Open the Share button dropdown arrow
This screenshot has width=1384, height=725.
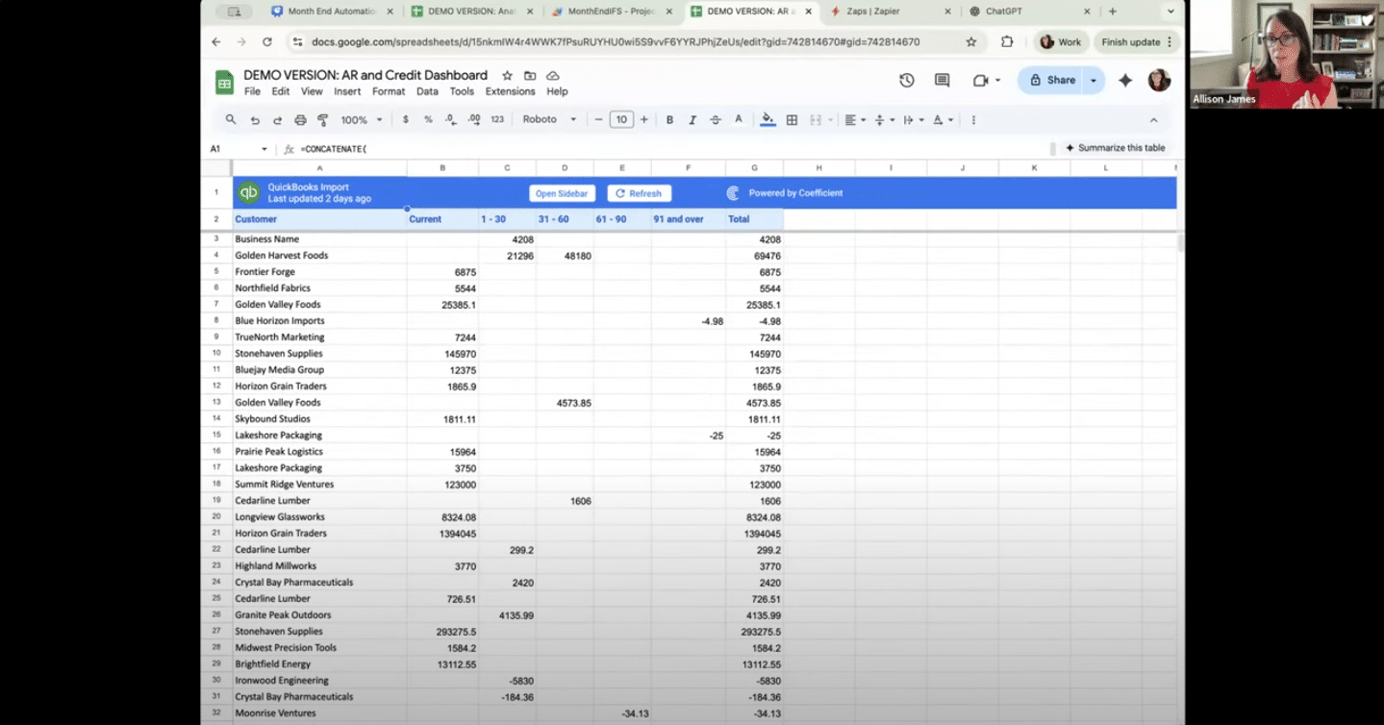[x=1094, y=81]
